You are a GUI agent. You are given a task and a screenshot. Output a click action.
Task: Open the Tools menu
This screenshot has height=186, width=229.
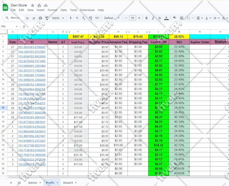(73, 10)
